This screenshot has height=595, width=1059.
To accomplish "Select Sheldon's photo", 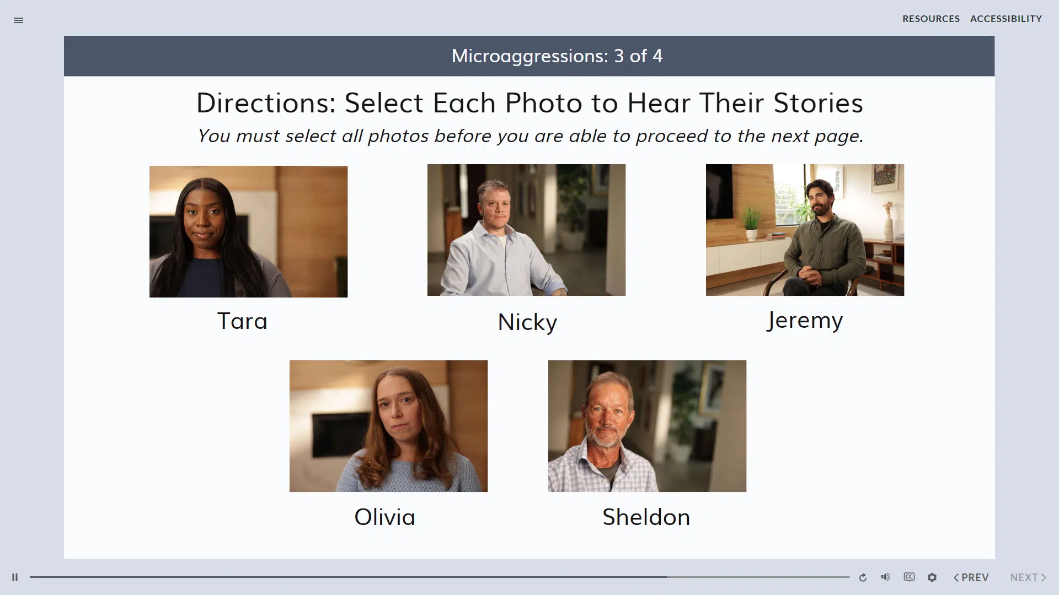I will coord(647,426).
